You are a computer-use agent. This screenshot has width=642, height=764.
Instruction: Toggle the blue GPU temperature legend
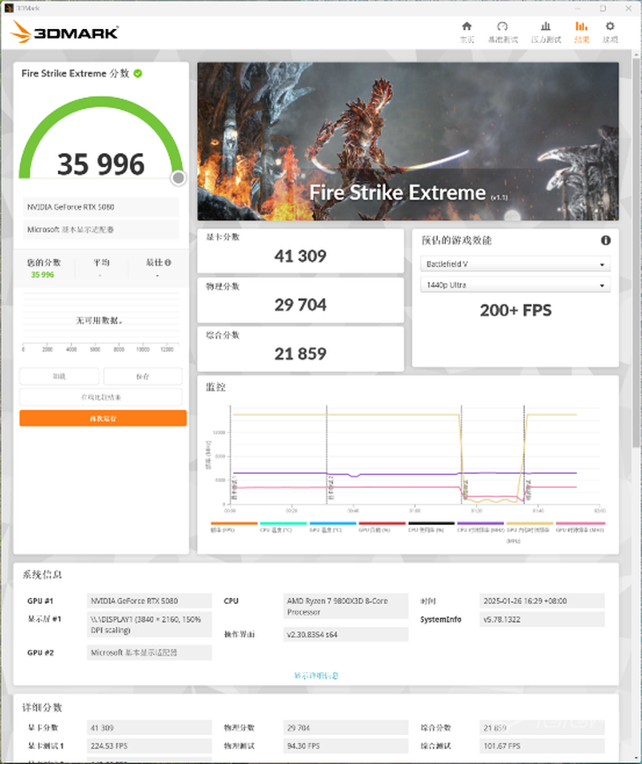332,527
